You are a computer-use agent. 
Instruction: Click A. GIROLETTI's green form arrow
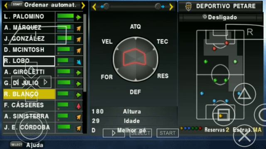click(x=79, y=73)
